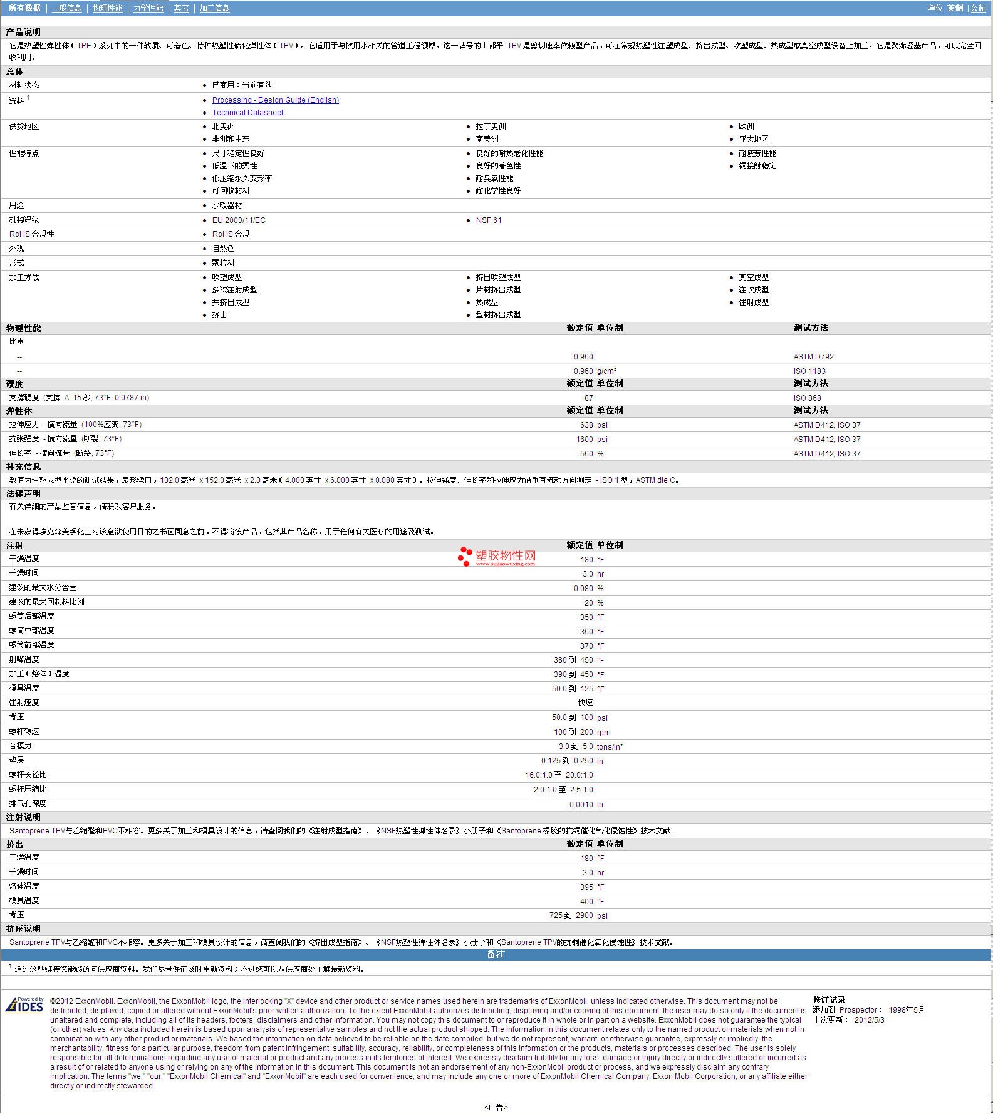993x1114 pixels.
Task: Click 北美洲 availability region
Action: tap(223, 126)
